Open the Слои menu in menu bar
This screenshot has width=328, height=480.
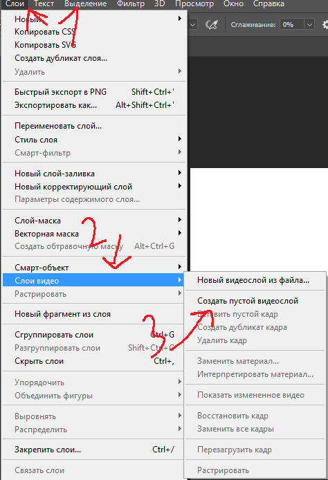click(15, 4)
